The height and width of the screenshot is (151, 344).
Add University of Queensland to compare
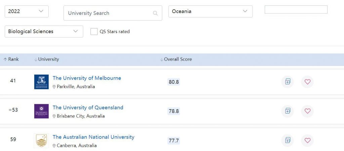click(x=288, y=111)
